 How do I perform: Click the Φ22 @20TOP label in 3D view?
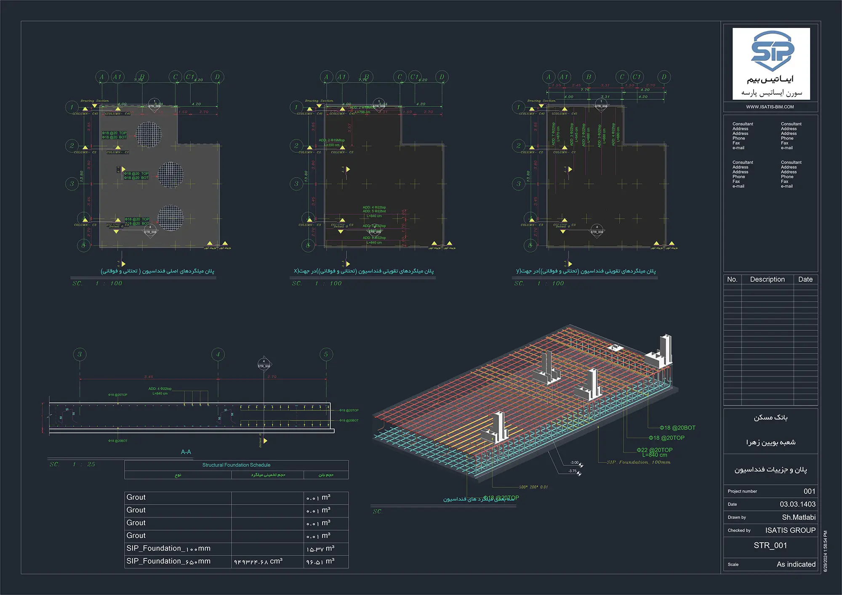(655, 450)
